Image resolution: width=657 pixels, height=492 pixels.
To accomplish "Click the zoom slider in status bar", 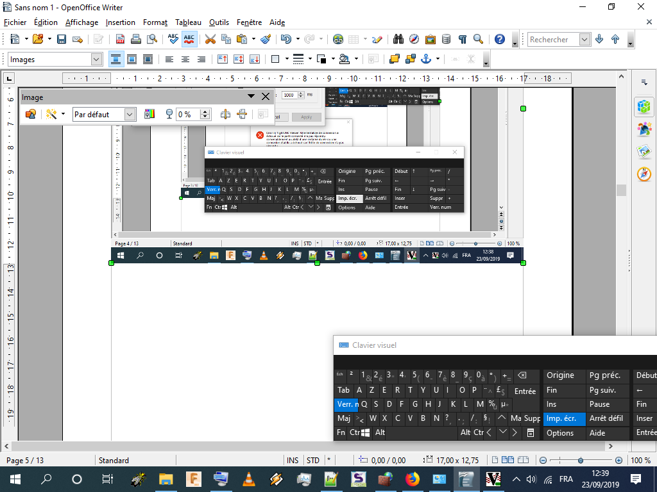I will click(581, 460).
